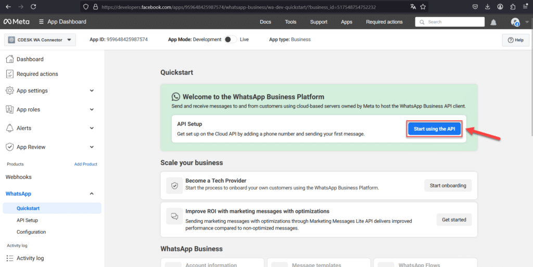The image size is (533, 267).
Task: Click the browser translate page icon
Action: [413, 6]
